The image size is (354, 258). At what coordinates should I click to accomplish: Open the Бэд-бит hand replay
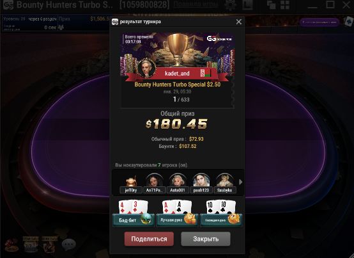134,213
